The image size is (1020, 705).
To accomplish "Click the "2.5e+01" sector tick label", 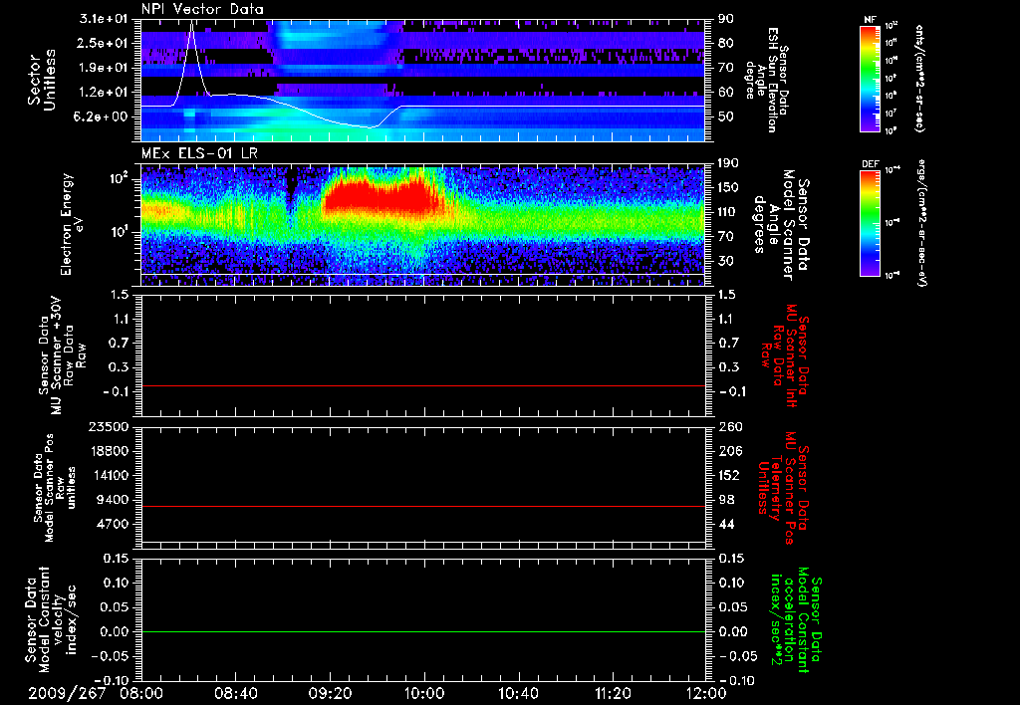I will click(x=103, y=43).
